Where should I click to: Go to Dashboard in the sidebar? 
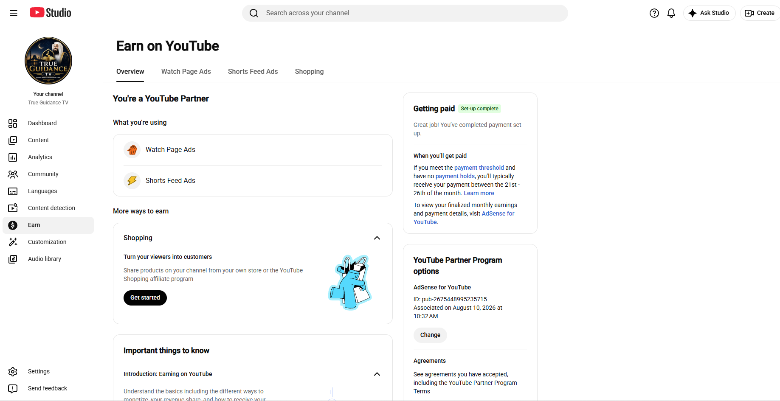[x=42, y=123]
